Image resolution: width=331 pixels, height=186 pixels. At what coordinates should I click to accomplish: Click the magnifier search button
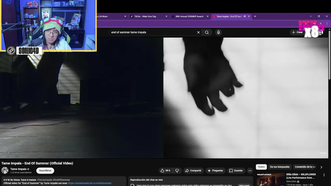[x=207, y=32]
